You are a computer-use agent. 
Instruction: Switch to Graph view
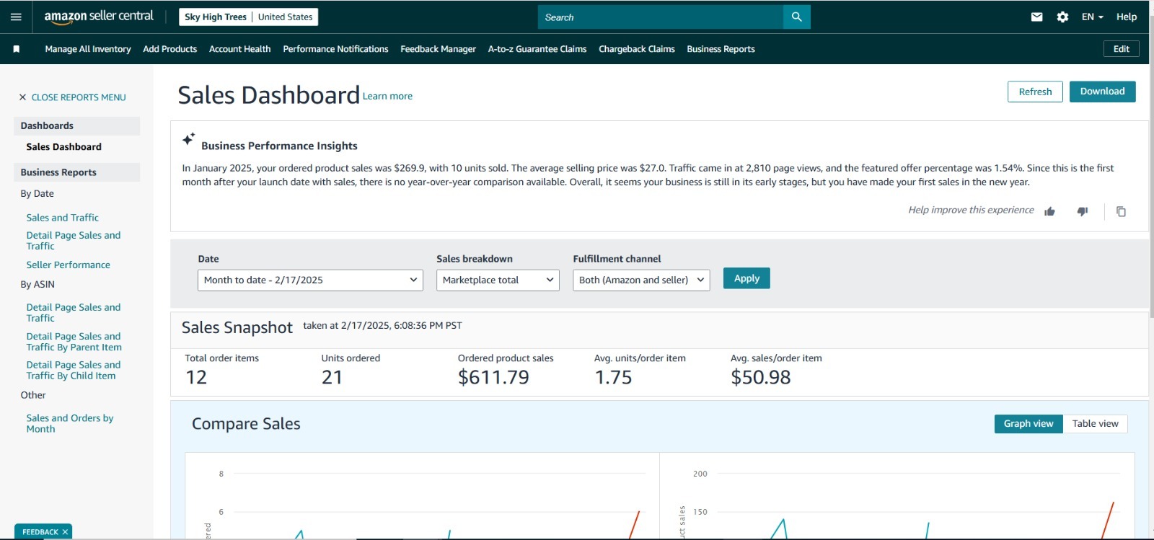[1029, 424]
